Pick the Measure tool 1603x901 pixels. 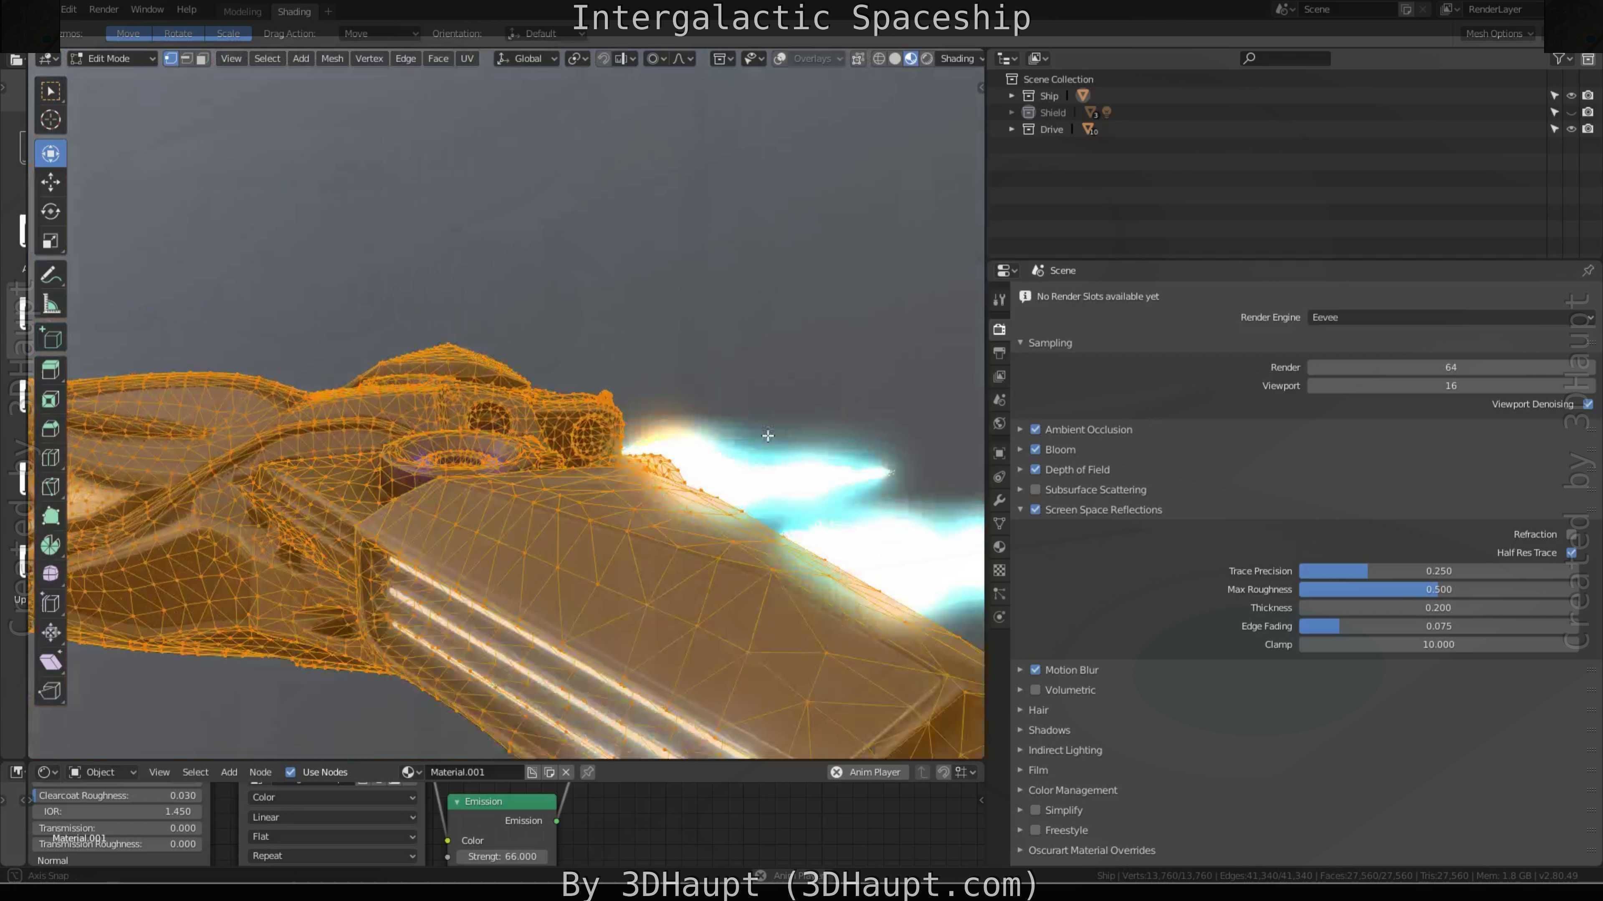point(51,305)
